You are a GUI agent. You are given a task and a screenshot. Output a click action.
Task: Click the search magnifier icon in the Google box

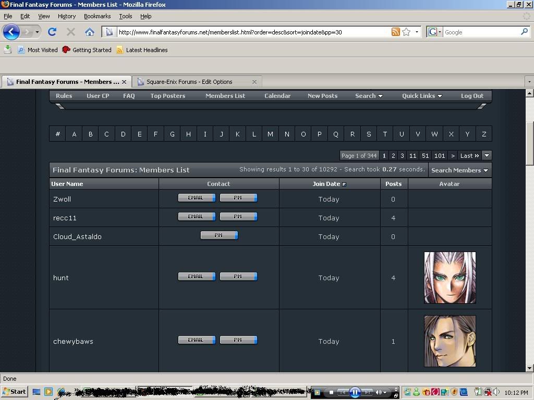[524, 32]
